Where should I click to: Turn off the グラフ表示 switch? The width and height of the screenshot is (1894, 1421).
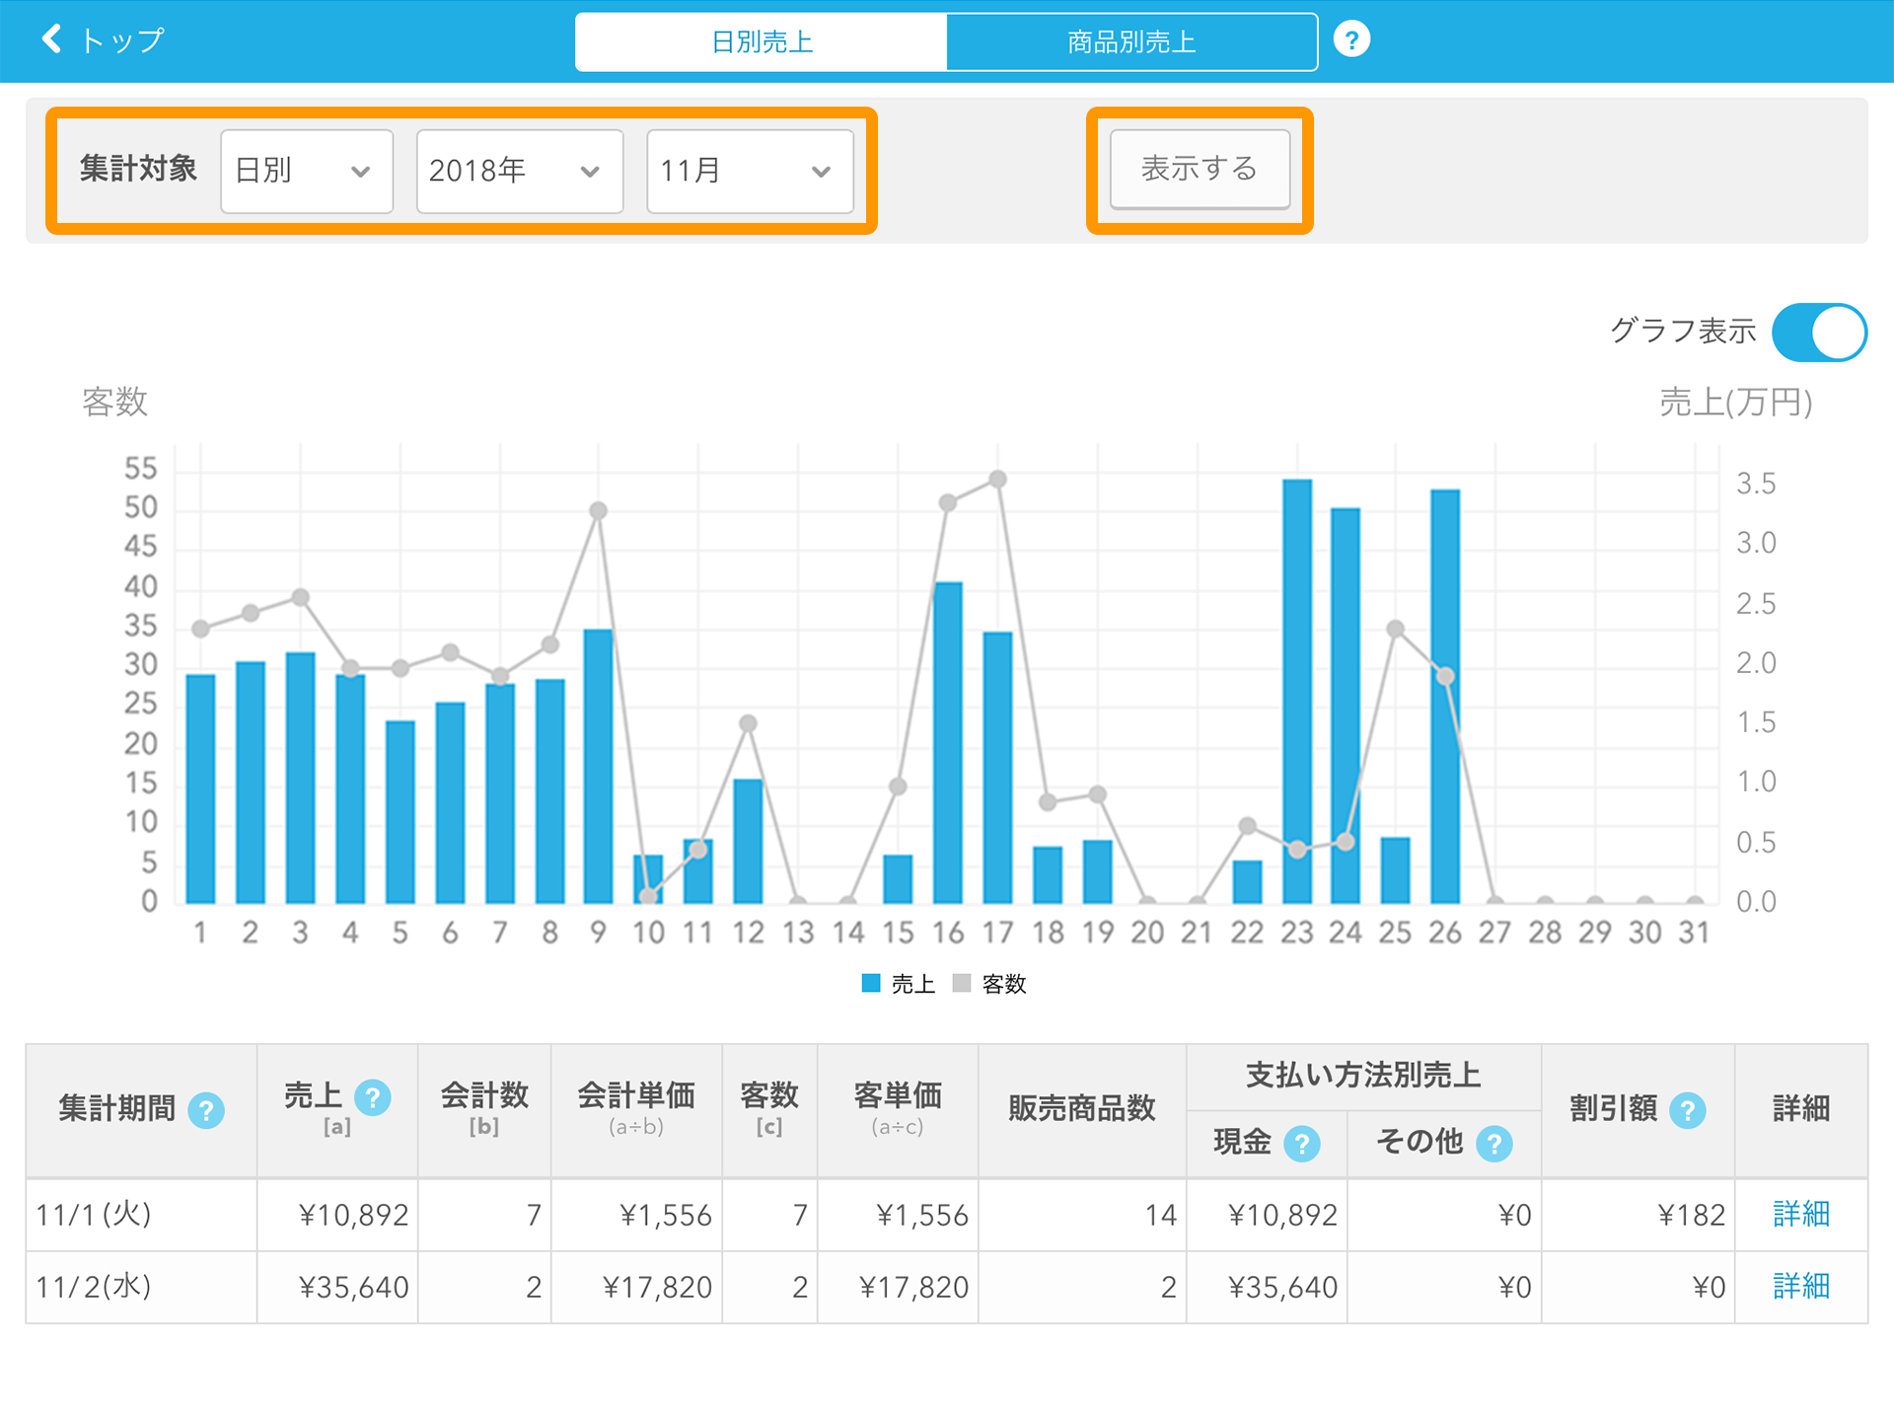pos(1819,333)
